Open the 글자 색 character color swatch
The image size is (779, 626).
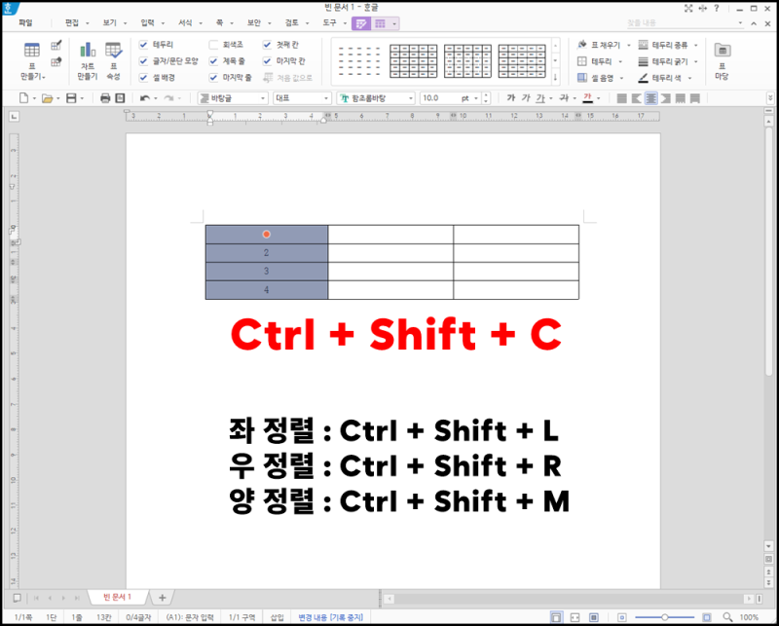(x=588, y=97)
